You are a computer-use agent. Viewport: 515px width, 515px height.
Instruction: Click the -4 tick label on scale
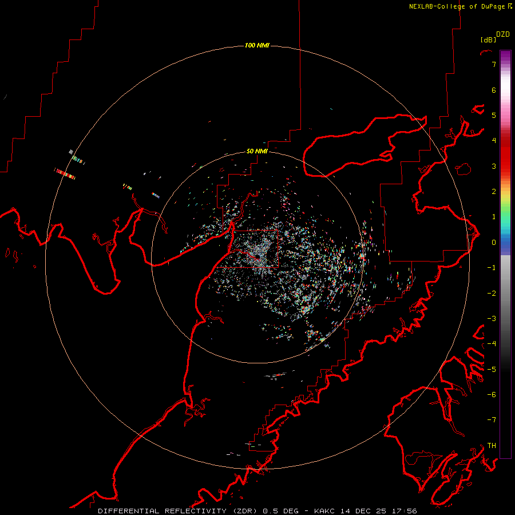coord(492,344)
